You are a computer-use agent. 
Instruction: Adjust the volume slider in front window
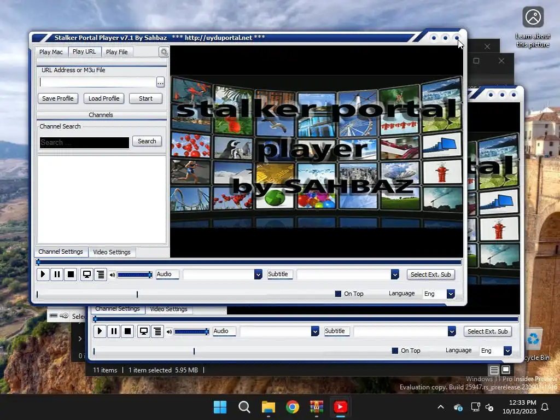[135, 275]
